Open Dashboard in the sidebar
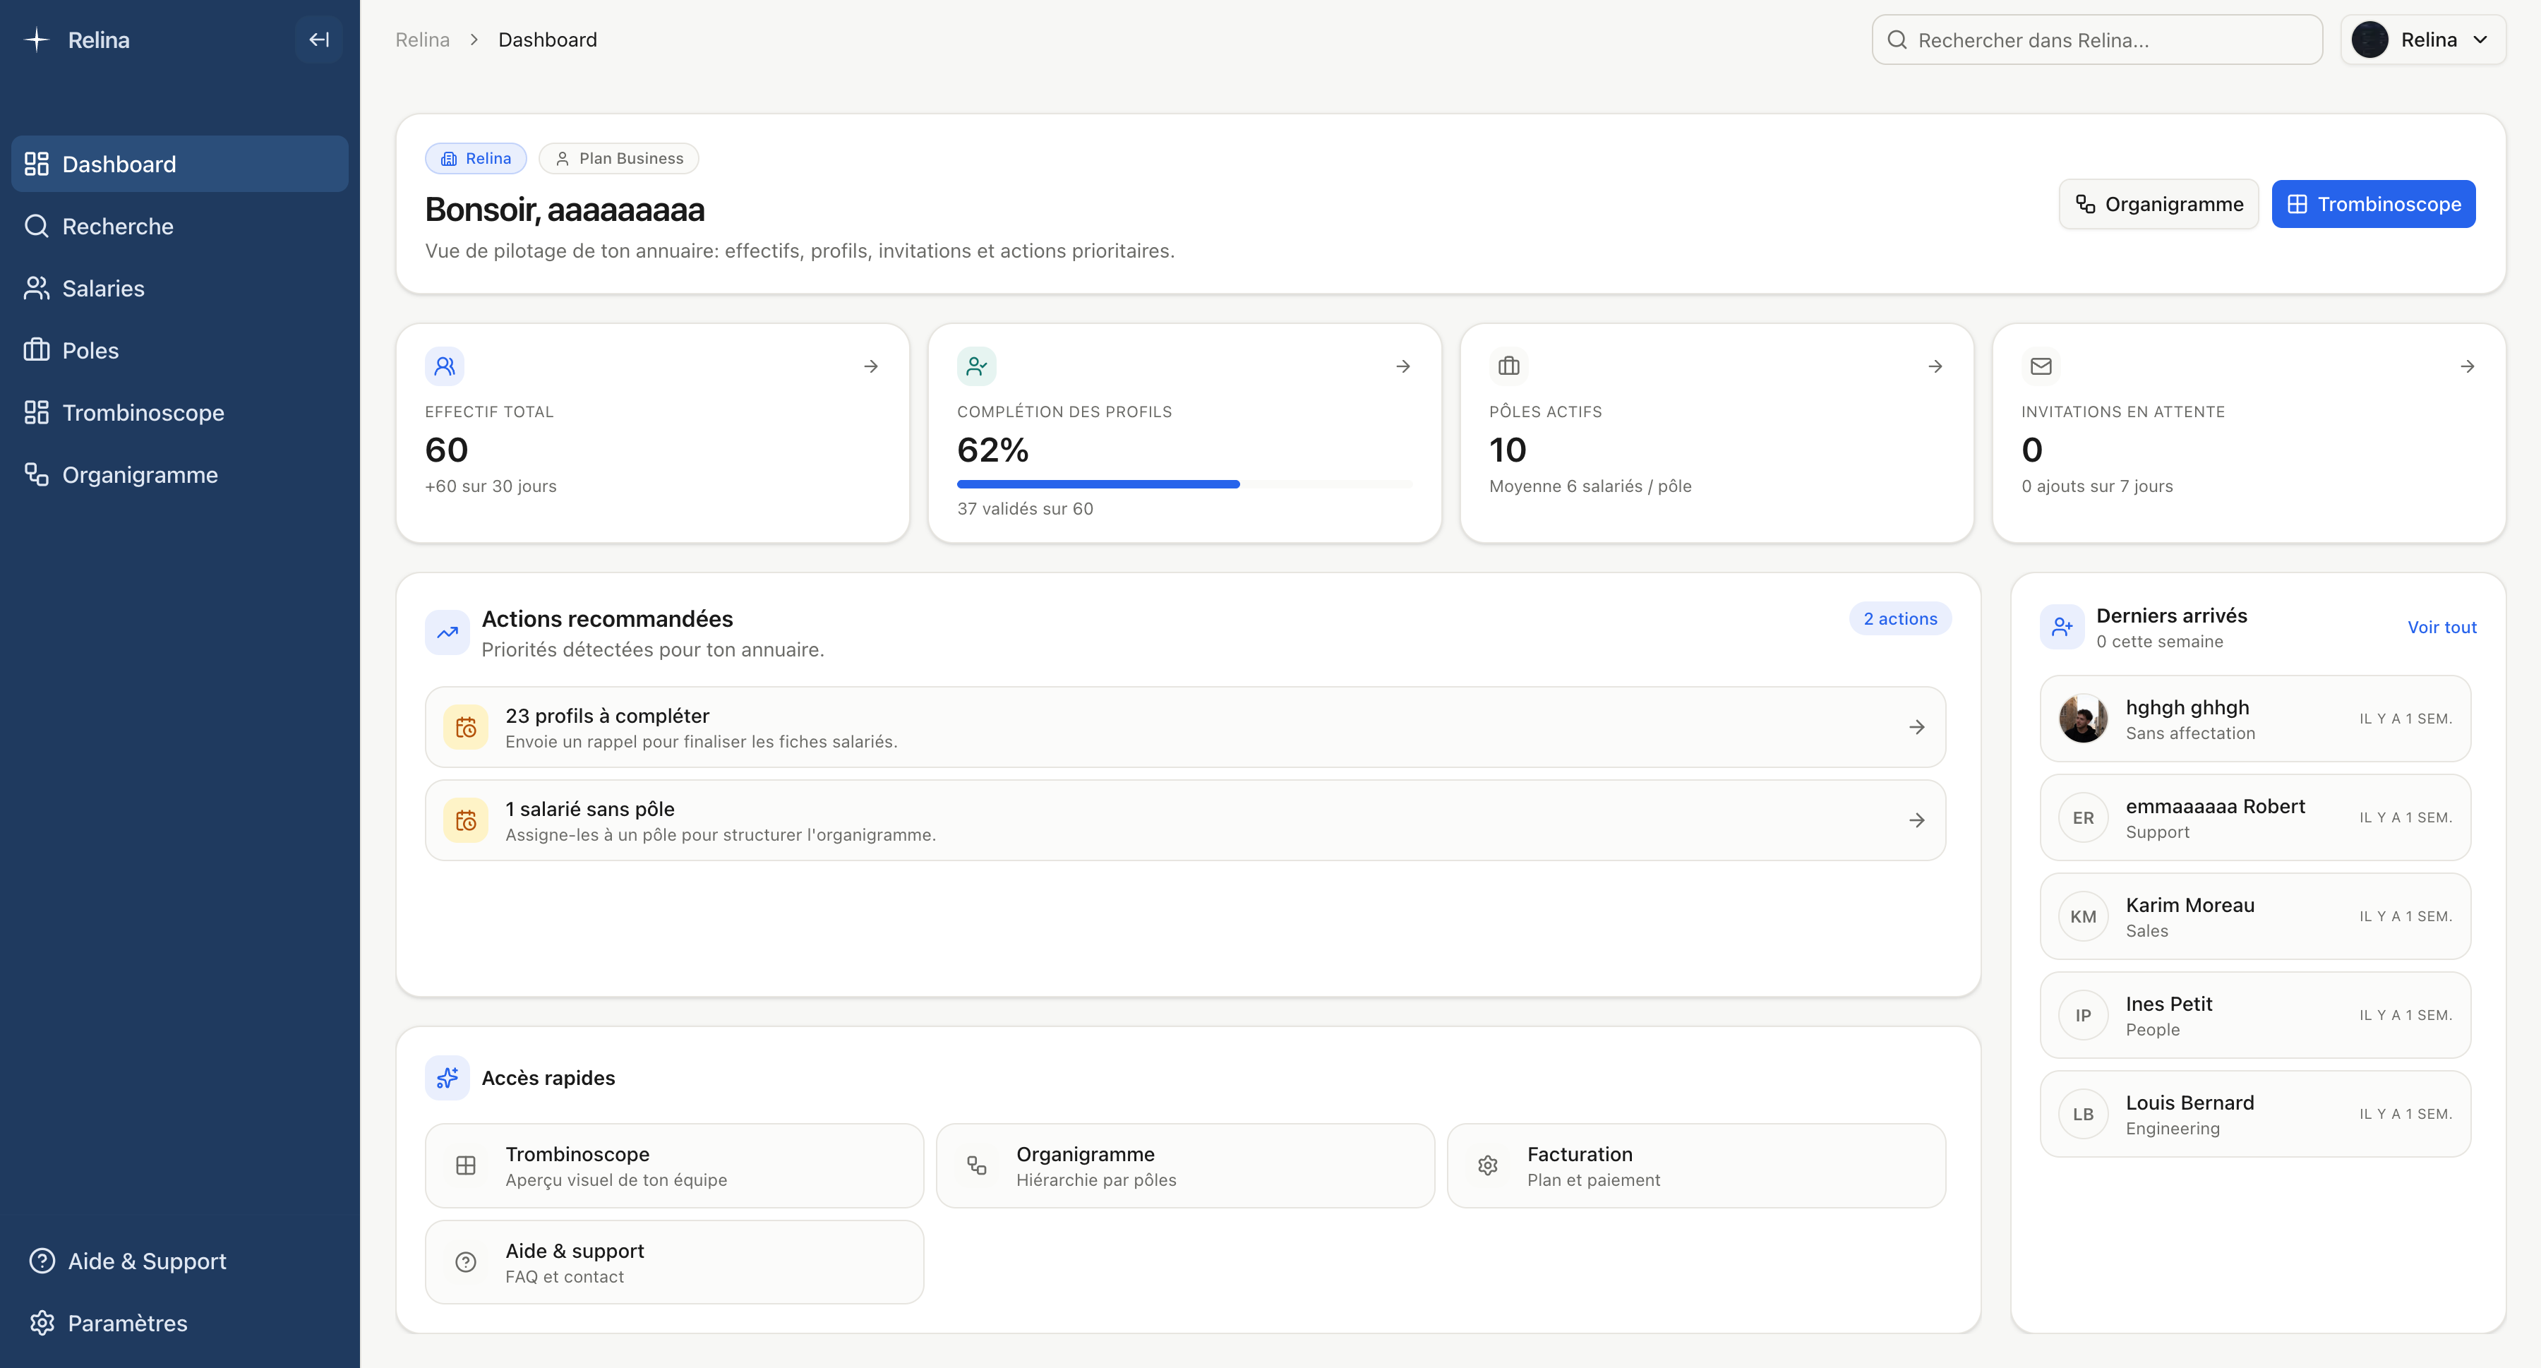The image size is (2541, 1368). 179,164
